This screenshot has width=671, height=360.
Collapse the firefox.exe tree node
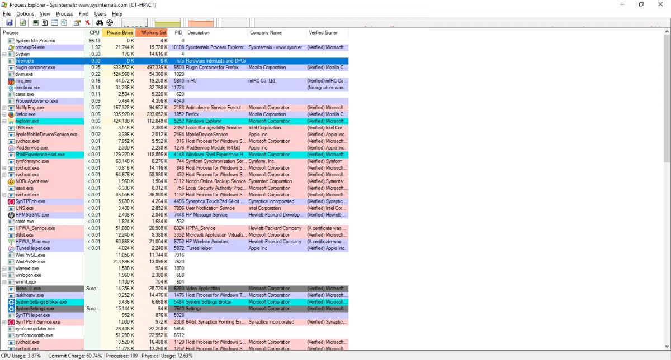click(4, 114)
